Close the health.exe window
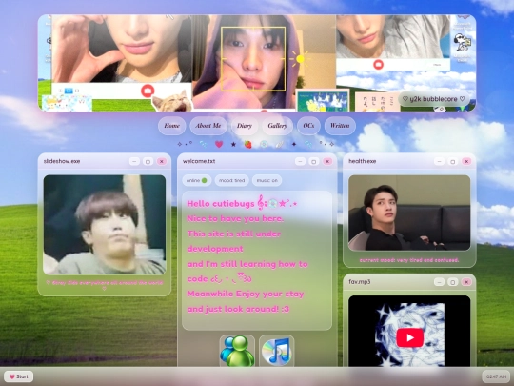Image resolution: width=514 pixels, height=386 pixels. pyautogui.click(x=466, y=161)
